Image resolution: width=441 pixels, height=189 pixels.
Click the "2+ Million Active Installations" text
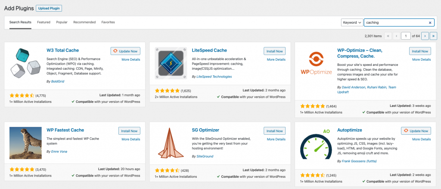(176, 97)
